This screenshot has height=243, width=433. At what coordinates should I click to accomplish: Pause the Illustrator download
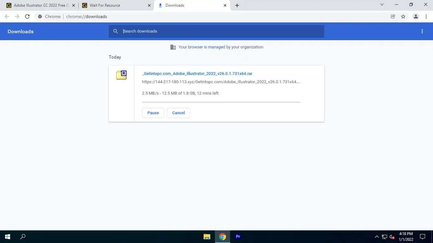[153, 113]
